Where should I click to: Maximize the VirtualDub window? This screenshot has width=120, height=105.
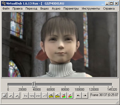111,3
